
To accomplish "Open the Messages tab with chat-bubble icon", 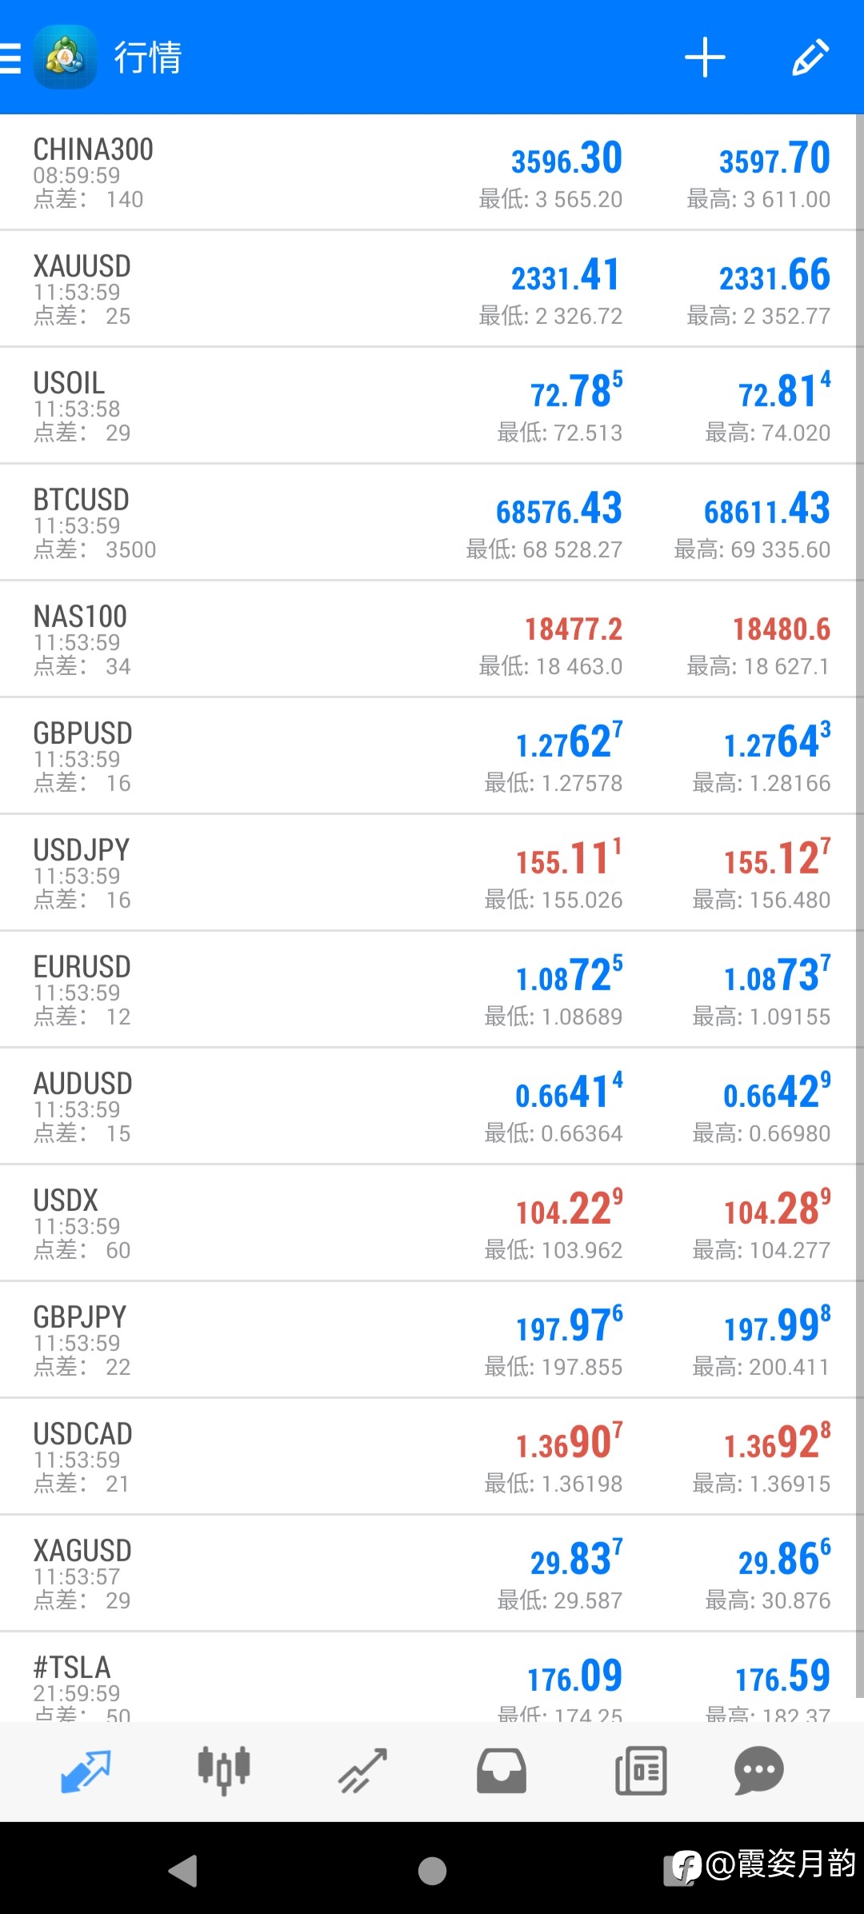I will [758, 1771].
